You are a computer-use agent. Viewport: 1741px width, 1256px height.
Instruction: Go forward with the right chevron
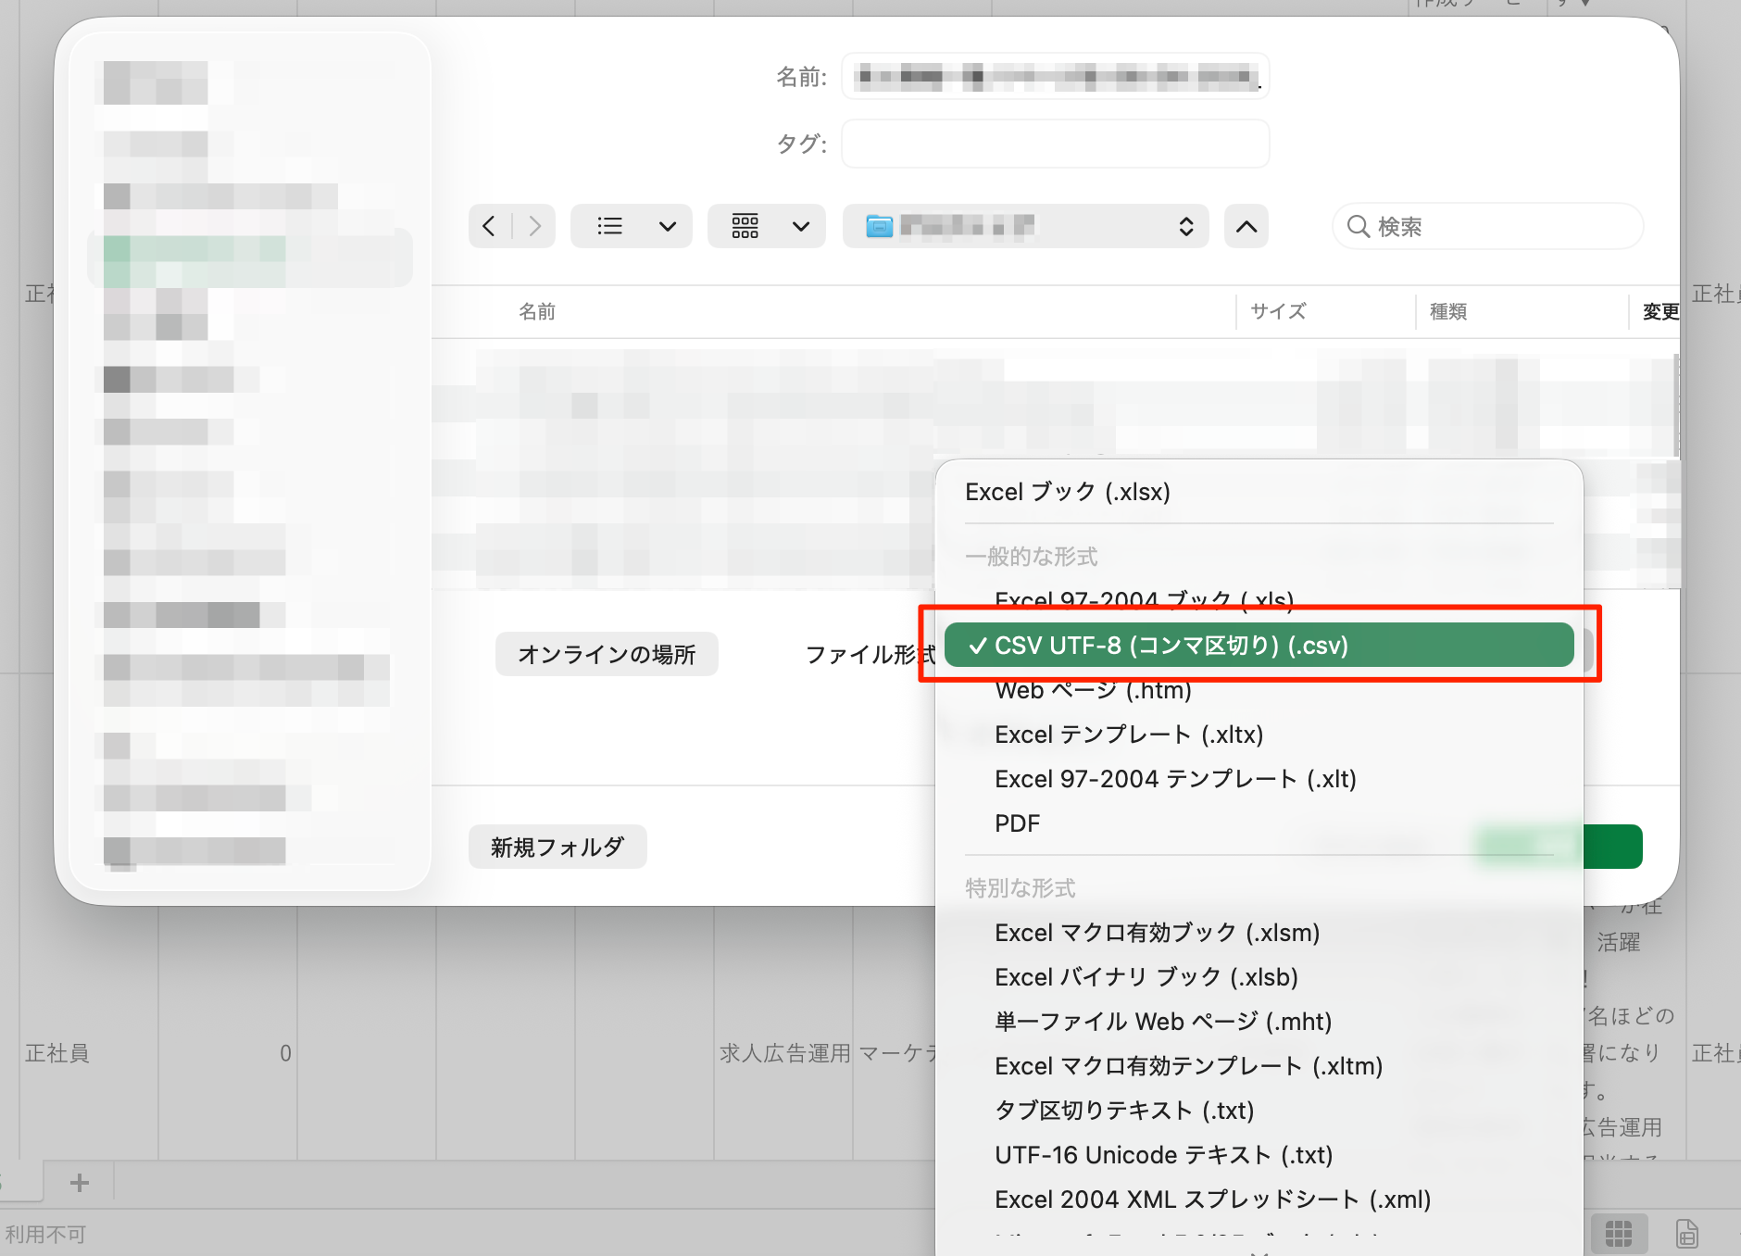coord(534,226)
